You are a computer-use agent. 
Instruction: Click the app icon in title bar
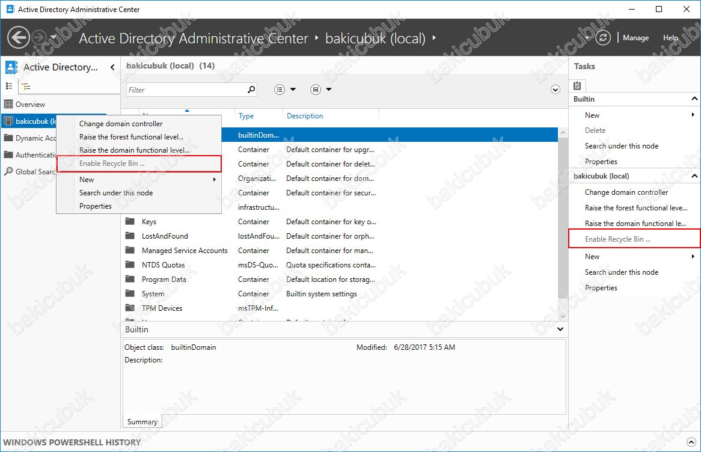point(10,9)
